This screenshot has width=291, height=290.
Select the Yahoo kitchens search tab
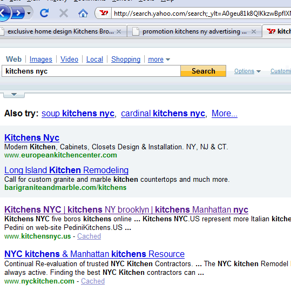point(277,31)
